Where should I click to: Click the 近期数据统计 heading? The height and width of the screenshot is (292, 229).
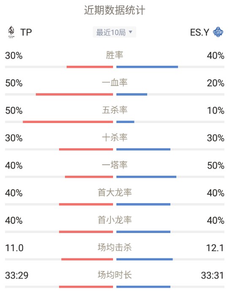[x=114, y=10]
